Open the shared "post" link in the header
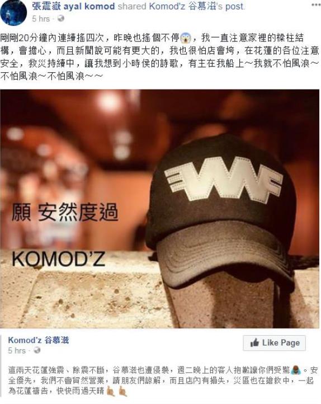This screenshot has width=321, height=404. [x=234, y=7]
